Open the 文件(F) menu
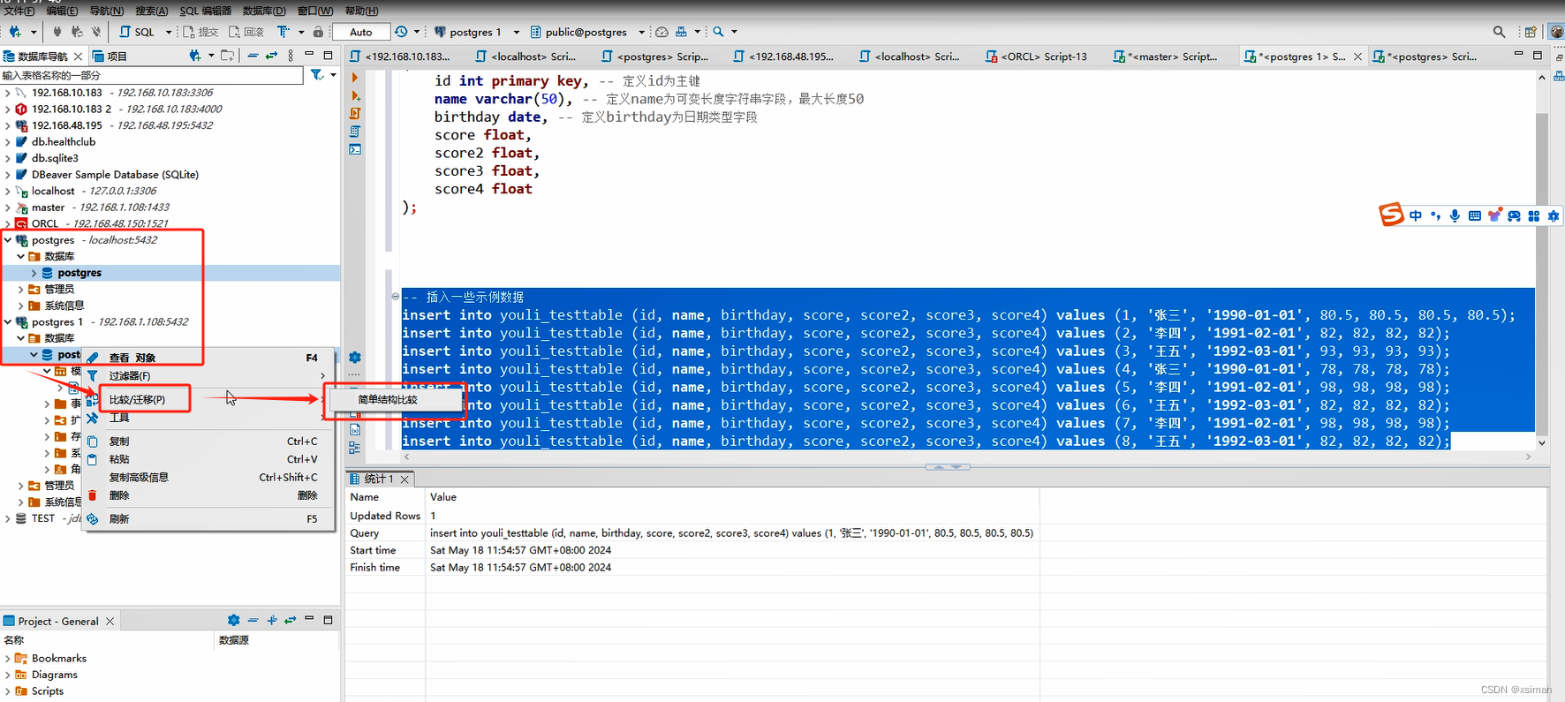 (19, 11)
